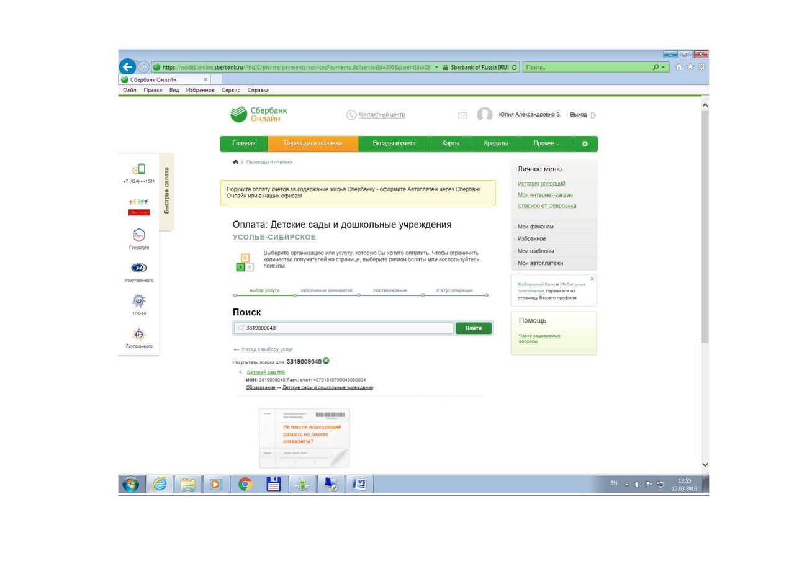
Task: Close the Мобильный банк notification box
Action: click(592, 279)
